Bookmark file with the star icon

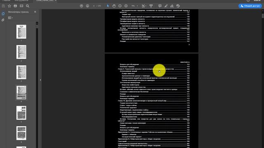pyautogui.click(x=9, y=6)
